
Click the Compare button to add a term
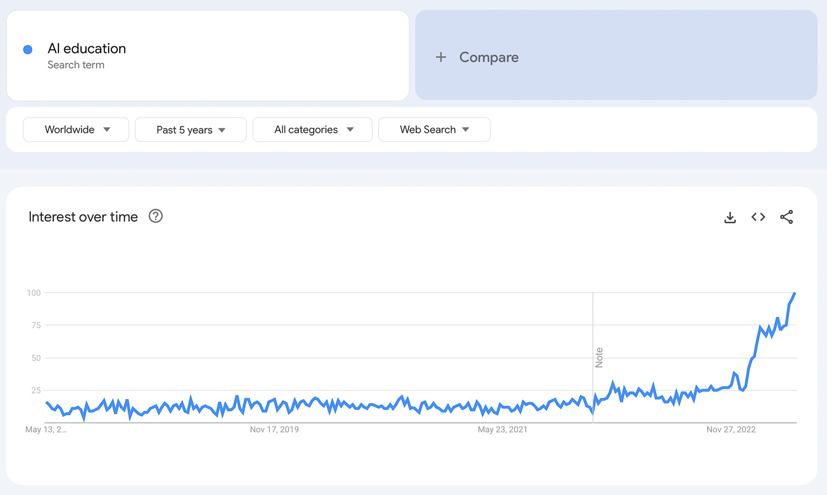point(488,57)
